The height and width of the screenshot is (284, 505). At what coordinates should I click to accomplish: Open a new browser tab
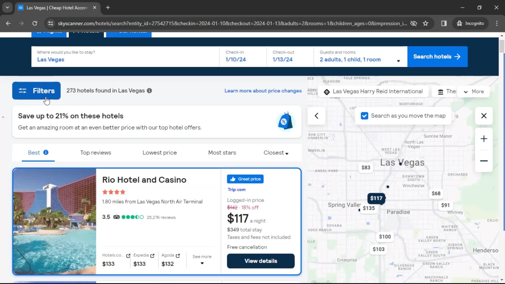pos(108,8)
